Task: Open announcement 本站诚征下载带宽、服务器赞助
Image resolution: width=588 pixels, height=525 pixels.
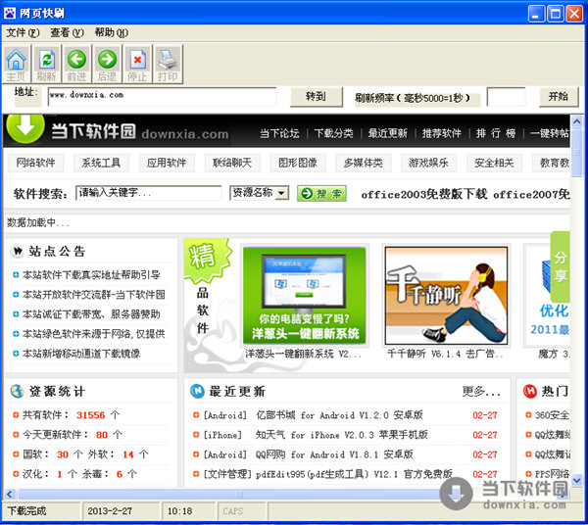Action: point(91,314)
